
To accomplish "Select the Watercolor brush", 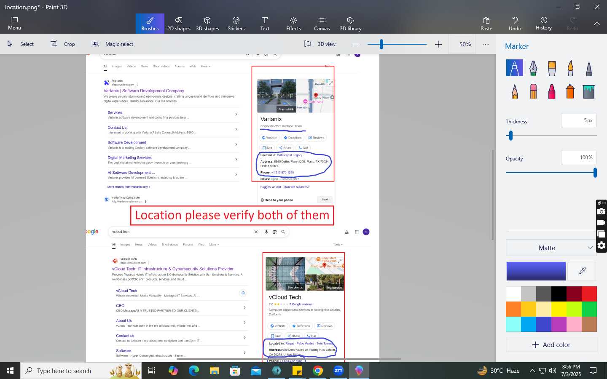I will tap(570, 68).
